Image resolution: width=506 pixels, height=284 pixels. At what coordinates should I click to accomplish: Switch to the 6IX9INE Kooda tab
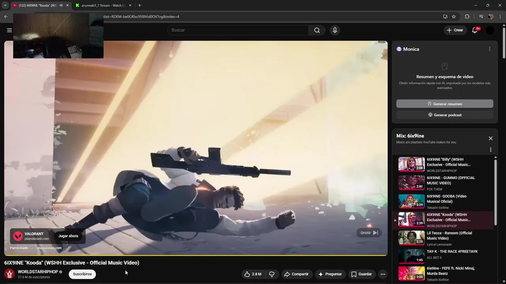(38, 6)
